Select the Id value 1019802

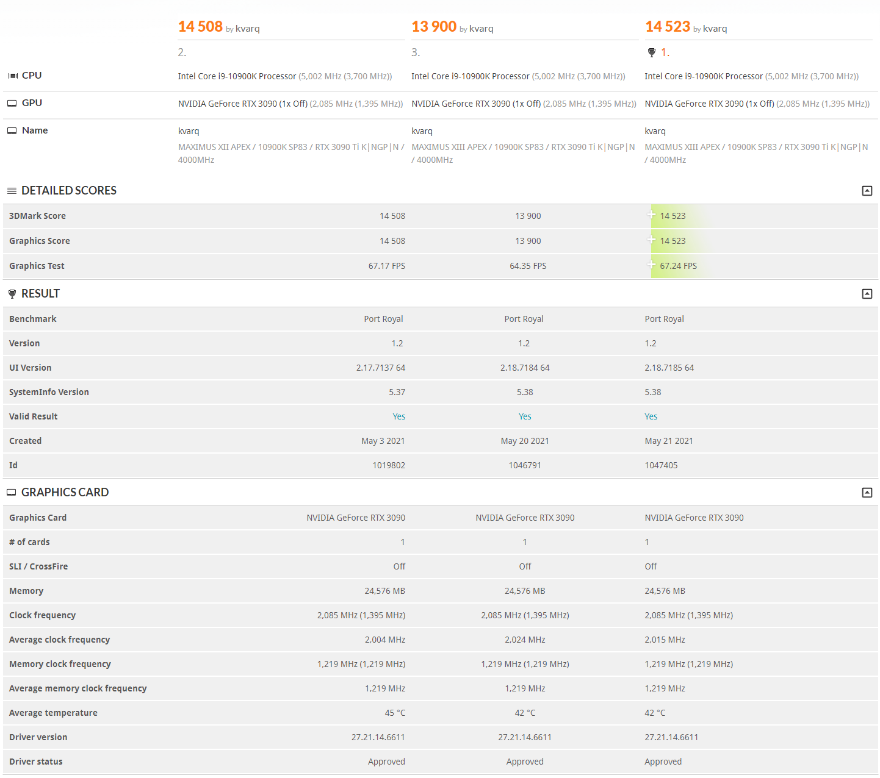[389, 465]
